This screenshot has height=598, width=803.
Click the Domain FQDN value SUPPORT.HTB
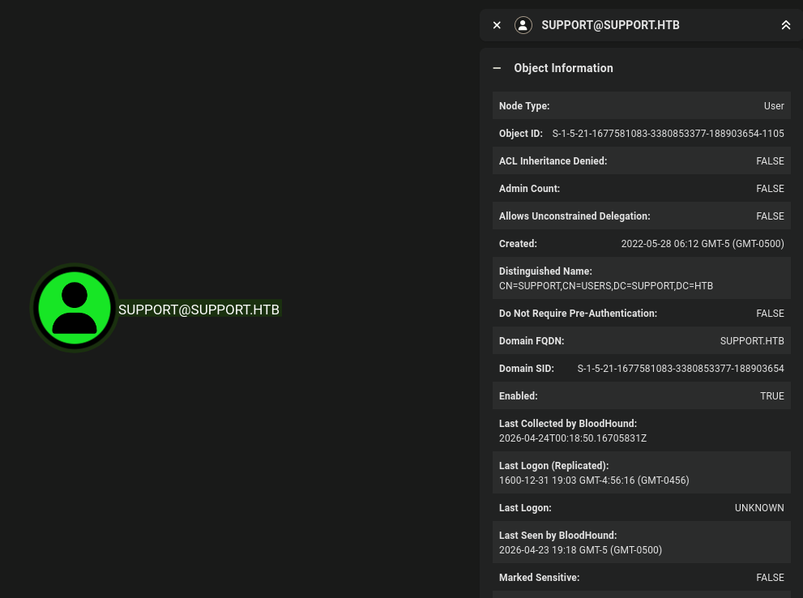coord(751,341)
